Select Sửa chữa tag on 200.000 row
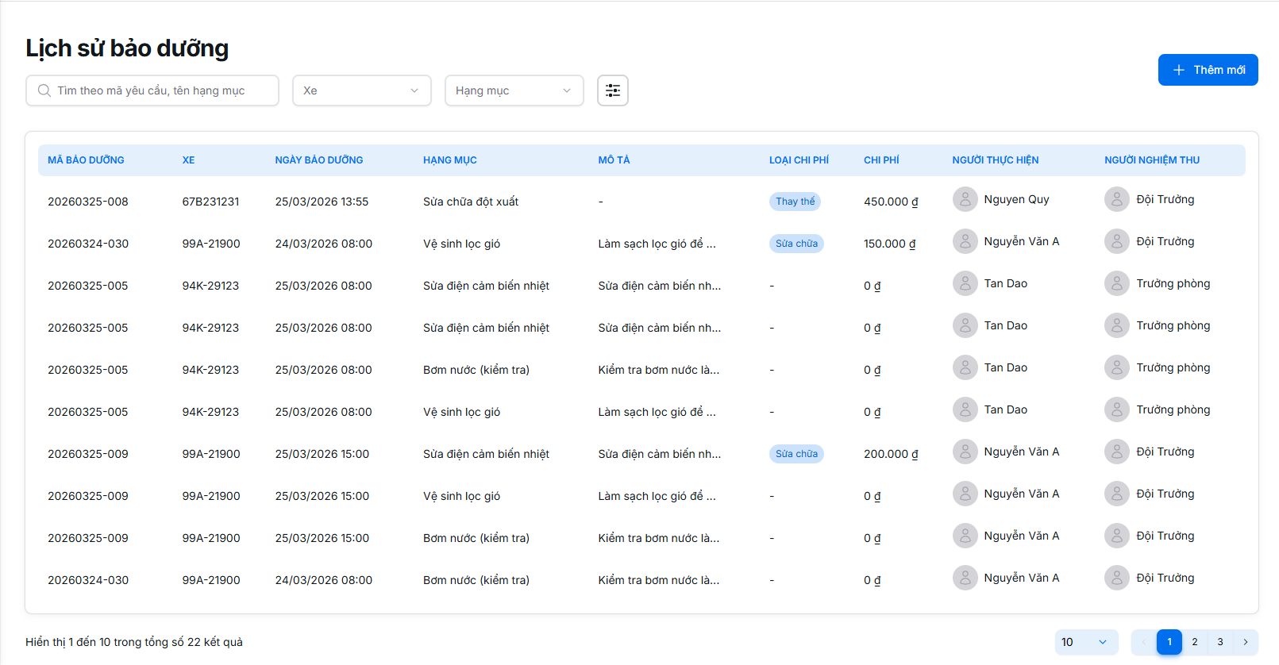 (796, 454)
